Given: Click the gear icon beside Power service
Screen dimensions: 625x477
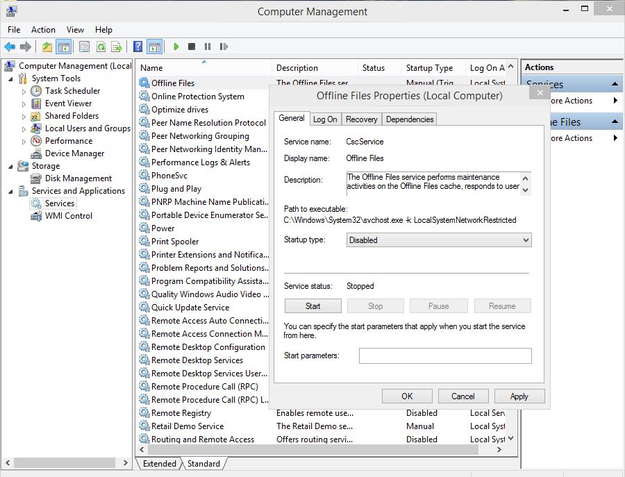Looking at the screenshot, I should point(144,228).
